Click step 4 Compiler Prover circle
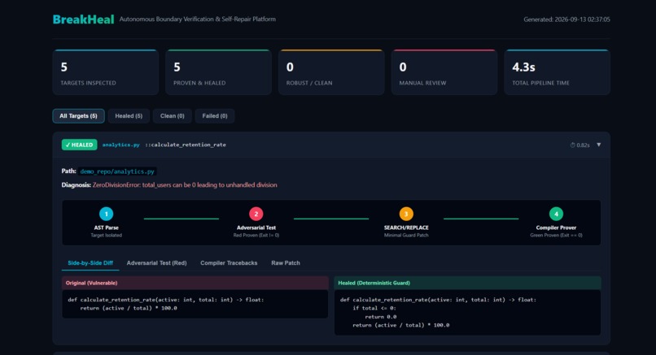 (556, 214)
